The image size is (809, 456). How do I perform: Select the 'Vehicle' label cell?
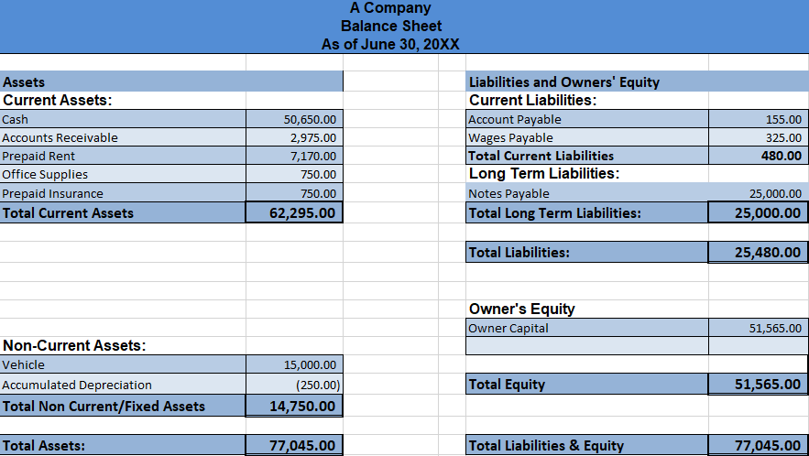[123, 364]
